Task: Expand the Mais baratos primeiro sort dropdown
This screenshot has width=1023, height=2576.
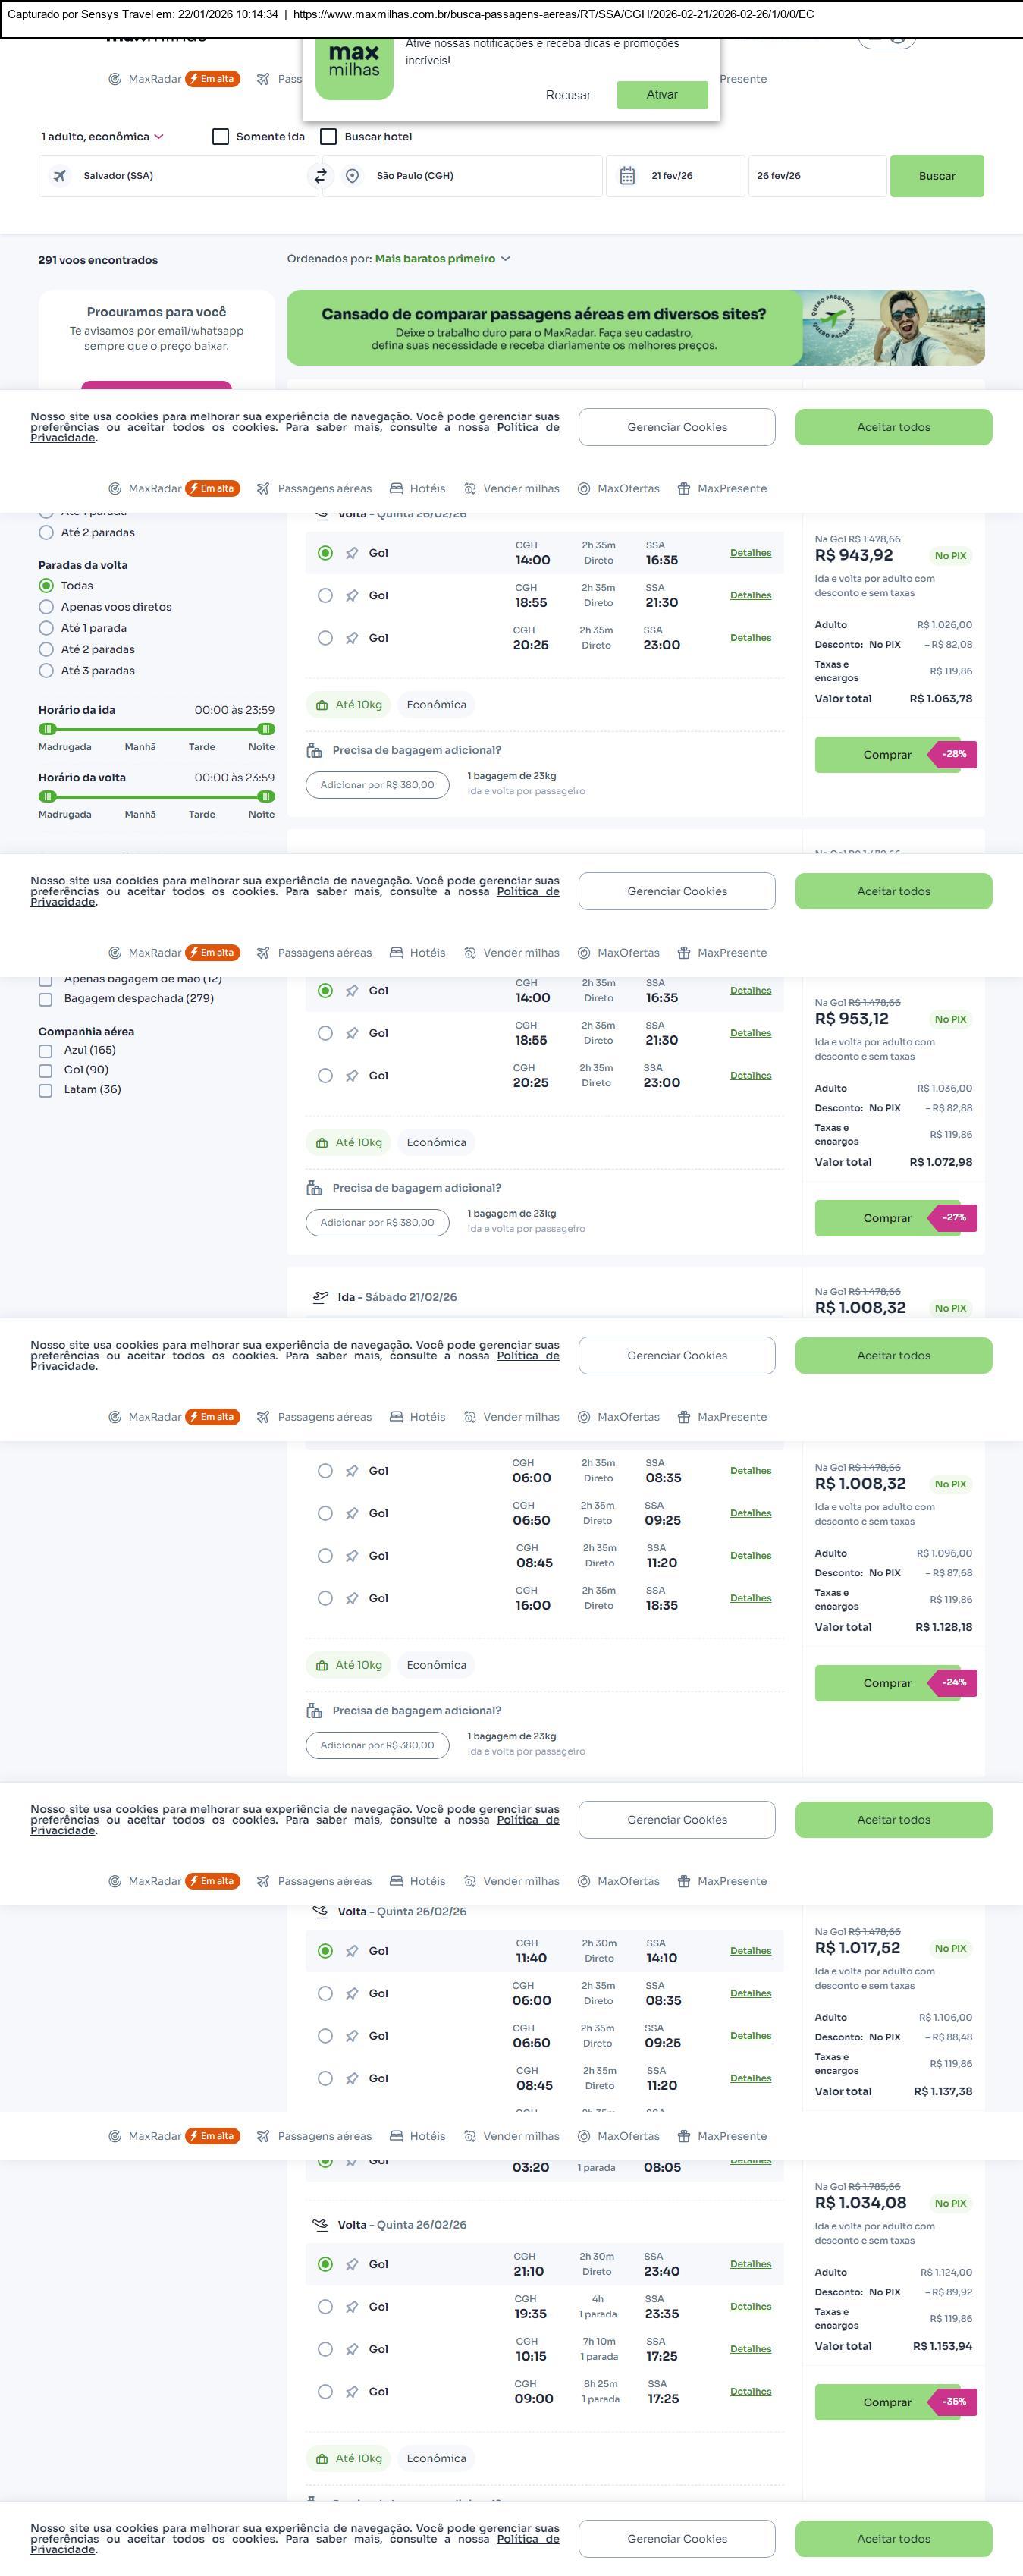Action: (x=442, y=259)
